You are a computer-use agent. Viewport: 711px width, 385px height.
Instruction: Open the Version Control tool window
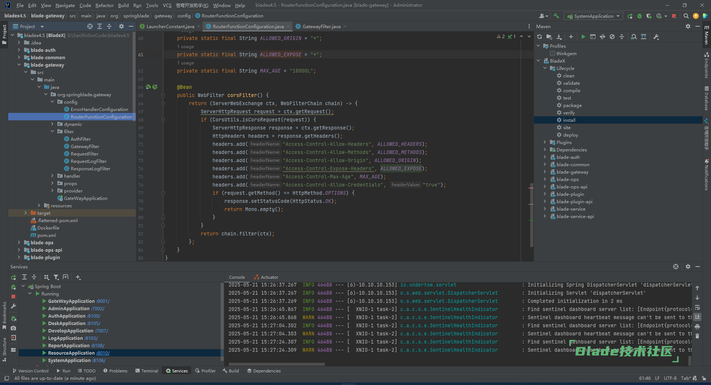30,371
